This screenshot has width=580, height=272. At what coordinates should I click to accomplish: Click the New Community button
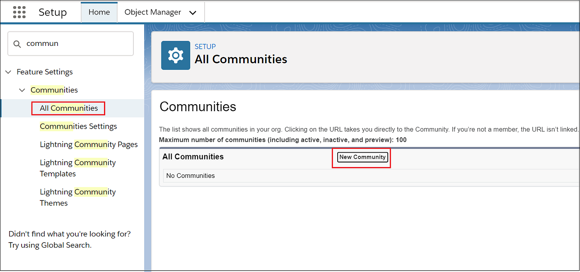(362, 157)
